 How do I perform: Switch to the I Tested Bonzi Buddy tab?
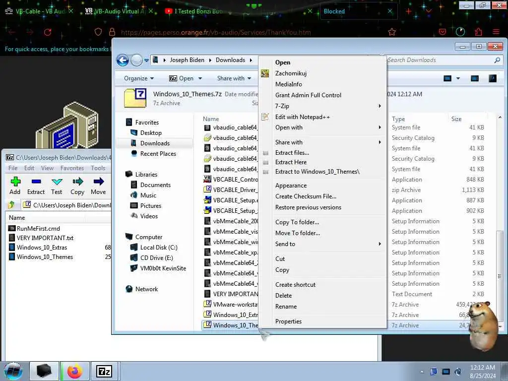[x=197, y=11]
